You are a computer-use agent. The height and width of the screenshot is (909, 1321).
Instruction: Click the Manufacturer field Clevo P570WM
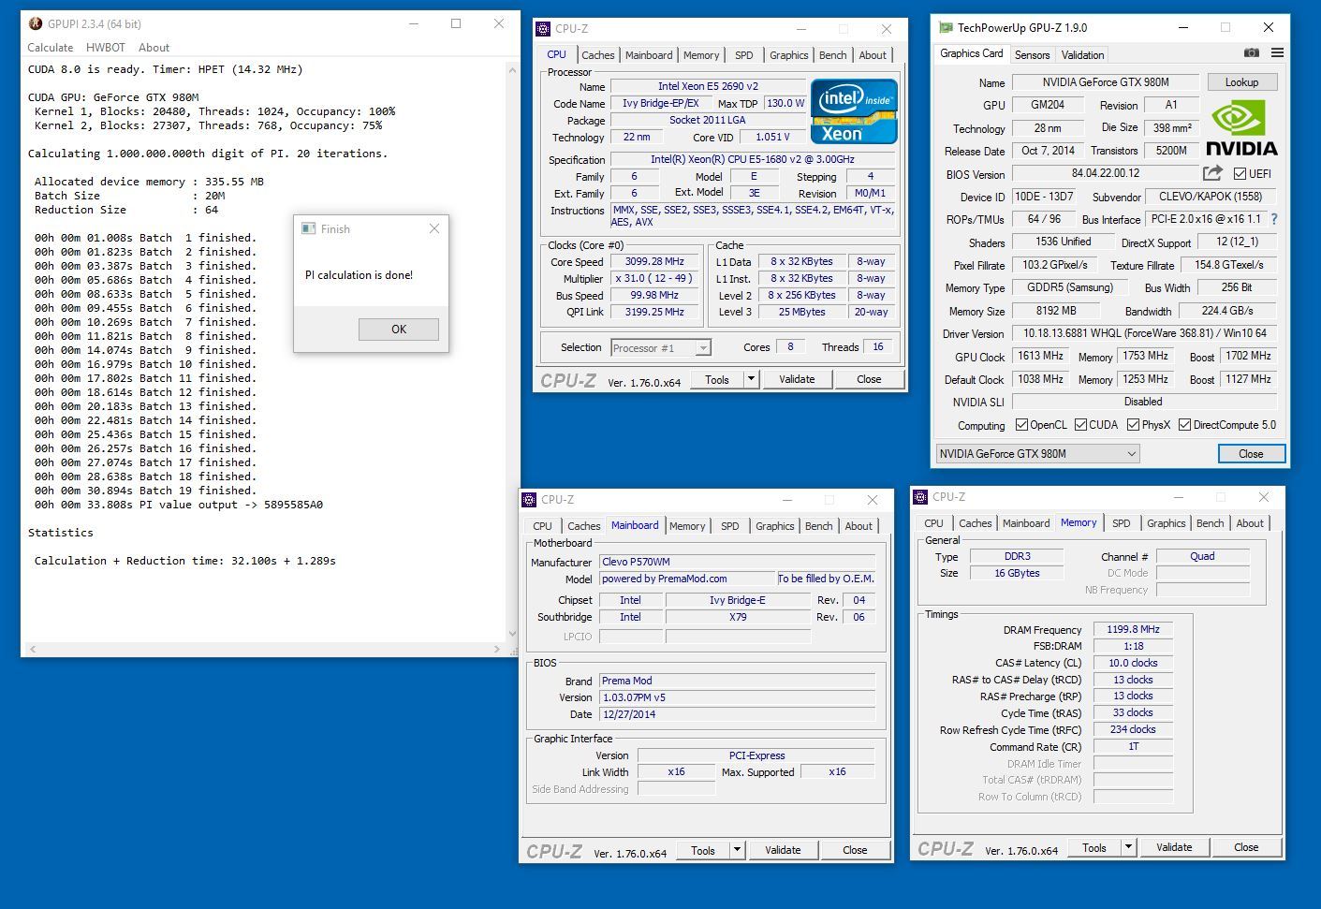pyautogui.click(x=738, y=563)
